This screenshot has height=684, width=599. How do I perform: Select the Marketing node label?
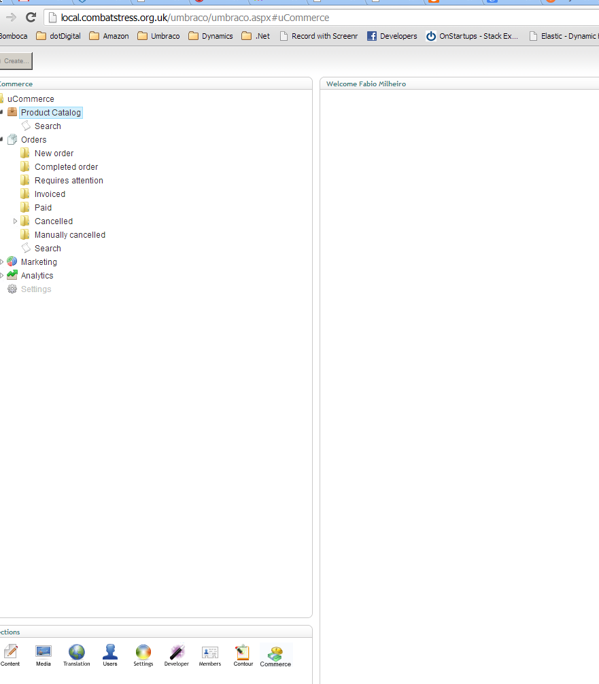tap(39, 262)
